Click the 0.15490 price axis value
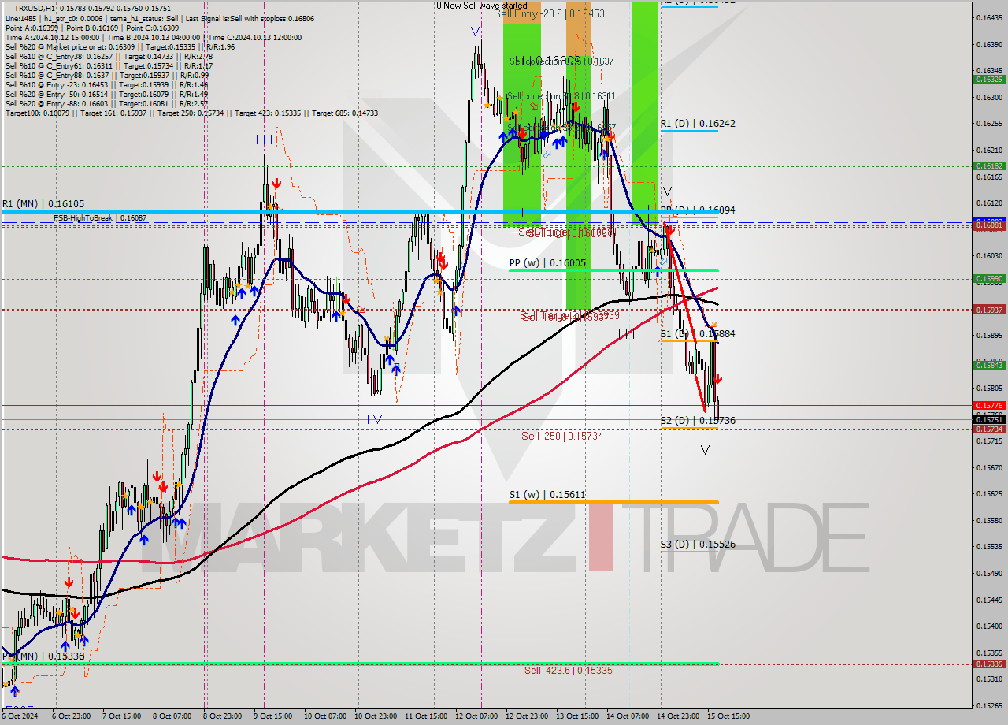1008x725 pixels. tap(990, 573)
